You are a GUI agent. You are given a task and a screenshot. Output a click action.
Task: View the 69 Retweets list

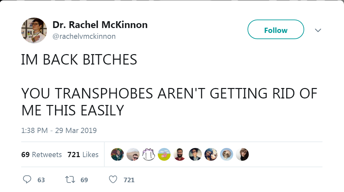pos(41,155)
